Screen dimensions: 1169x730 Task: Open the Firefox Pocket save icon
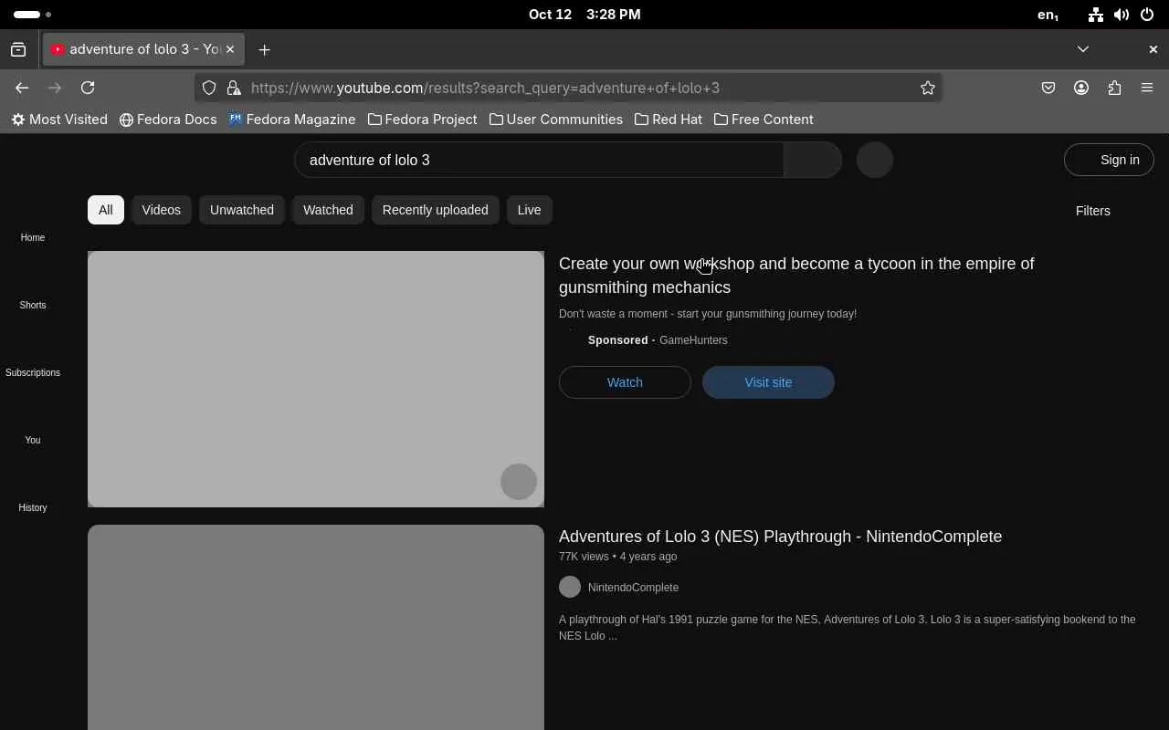(x=1048, y=88)
